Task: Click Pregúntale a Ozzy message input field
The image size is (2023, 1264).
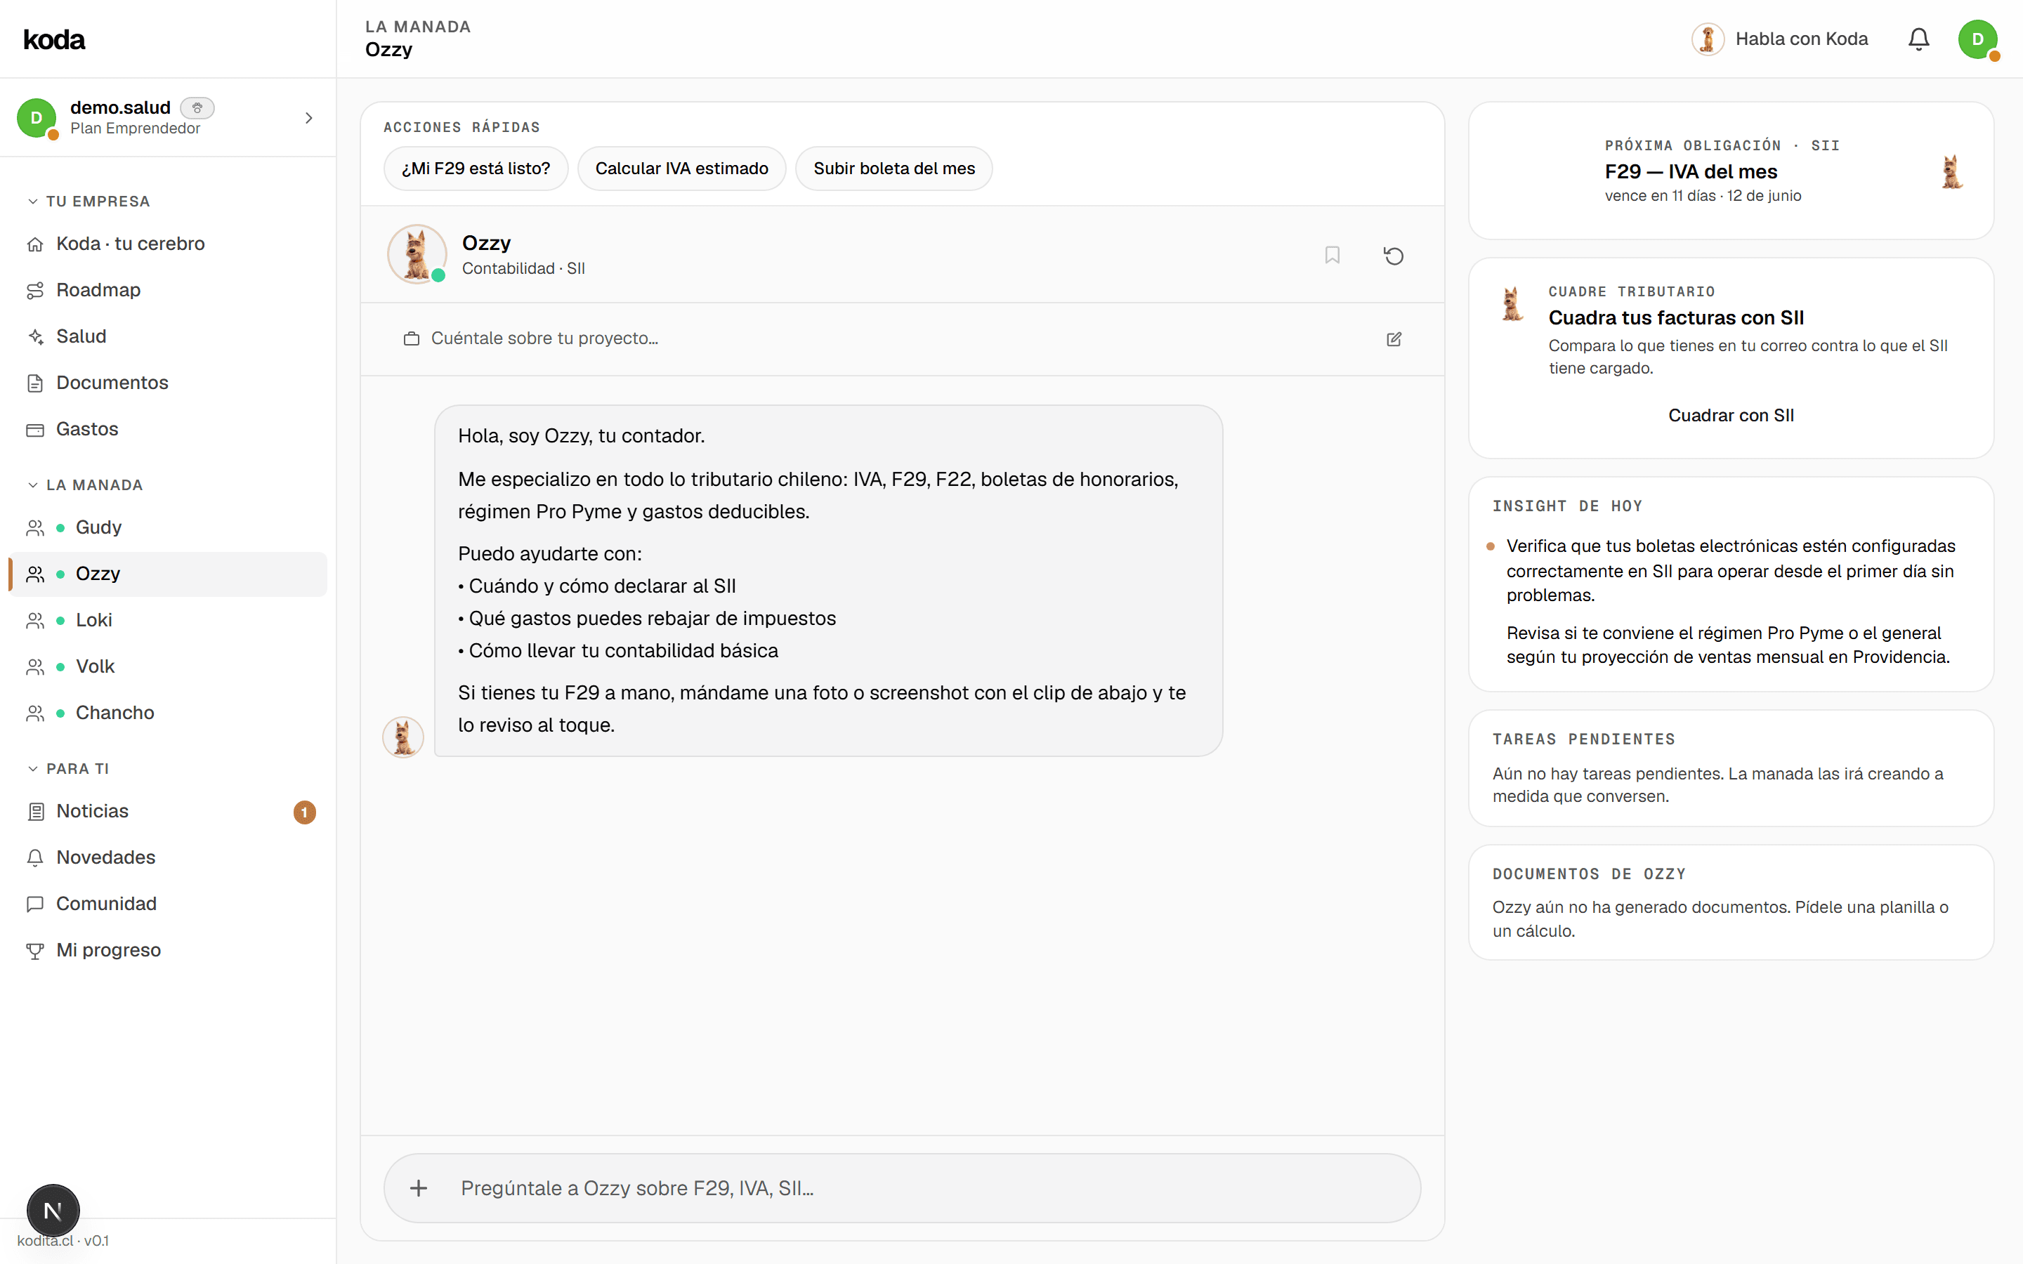Action: tap(902, 1188)
